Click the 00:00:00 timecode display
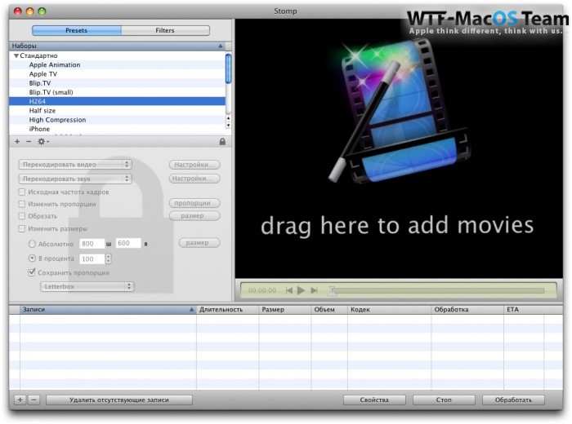The height and width of the screenshot is (424, 572). tap(262, 290)
